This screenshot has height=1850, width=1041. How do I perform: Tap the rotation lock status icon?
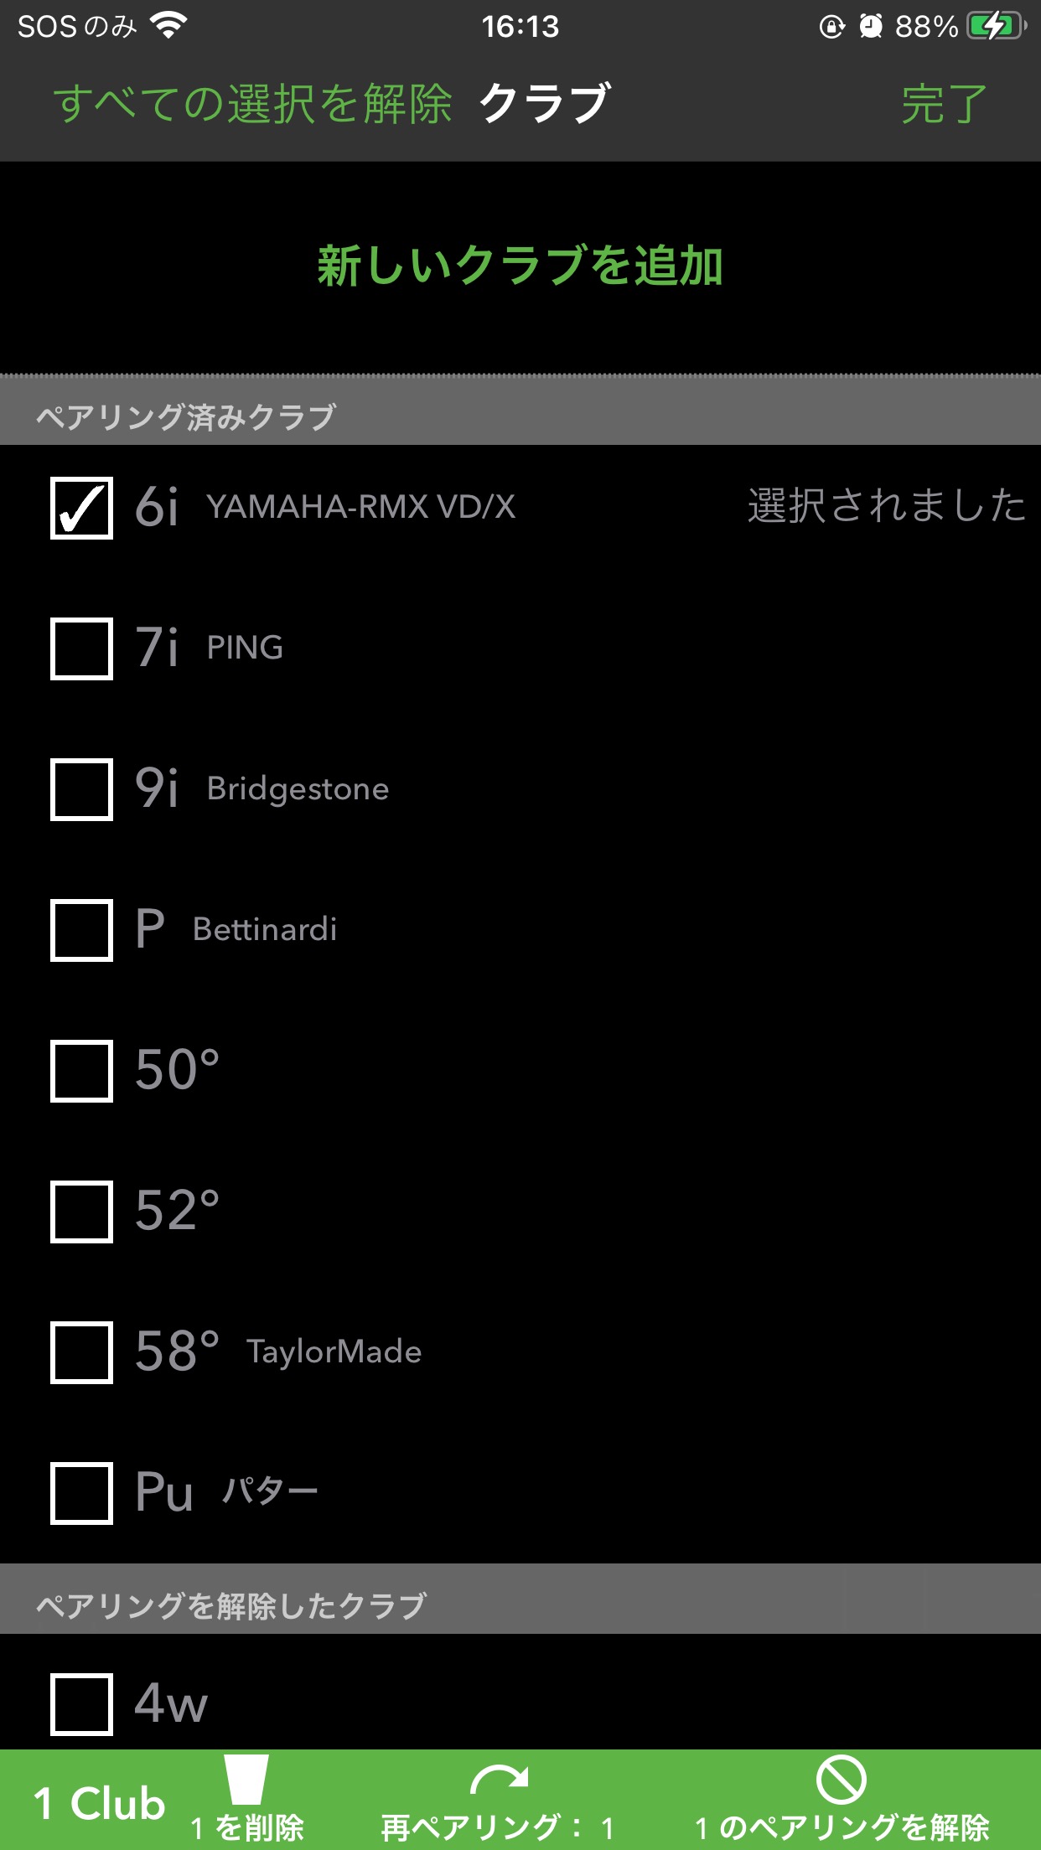831,27
